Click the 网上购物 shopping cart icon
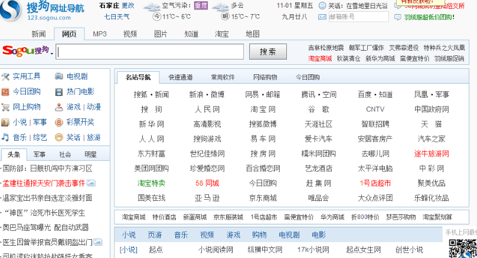The image size is (477, 258). click(x=5, y=107)
